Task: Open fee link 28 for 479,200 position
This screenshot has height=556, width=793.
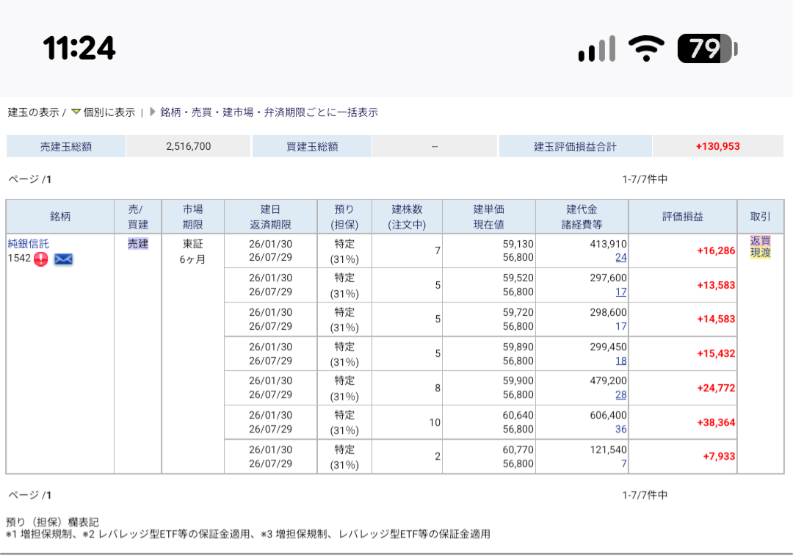Action: click(x=620, y=395)
